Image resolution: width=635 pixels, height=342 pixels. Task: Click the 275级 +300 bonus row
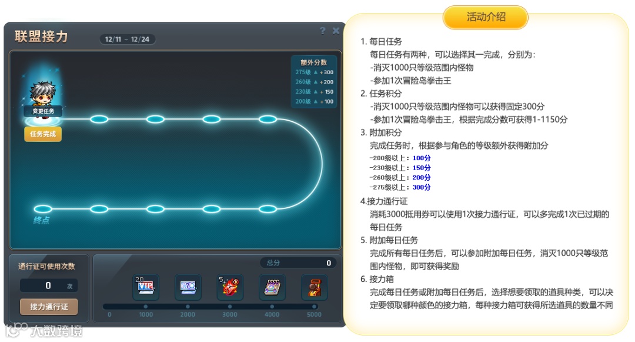pyautogui.click(x=314, y=72)
